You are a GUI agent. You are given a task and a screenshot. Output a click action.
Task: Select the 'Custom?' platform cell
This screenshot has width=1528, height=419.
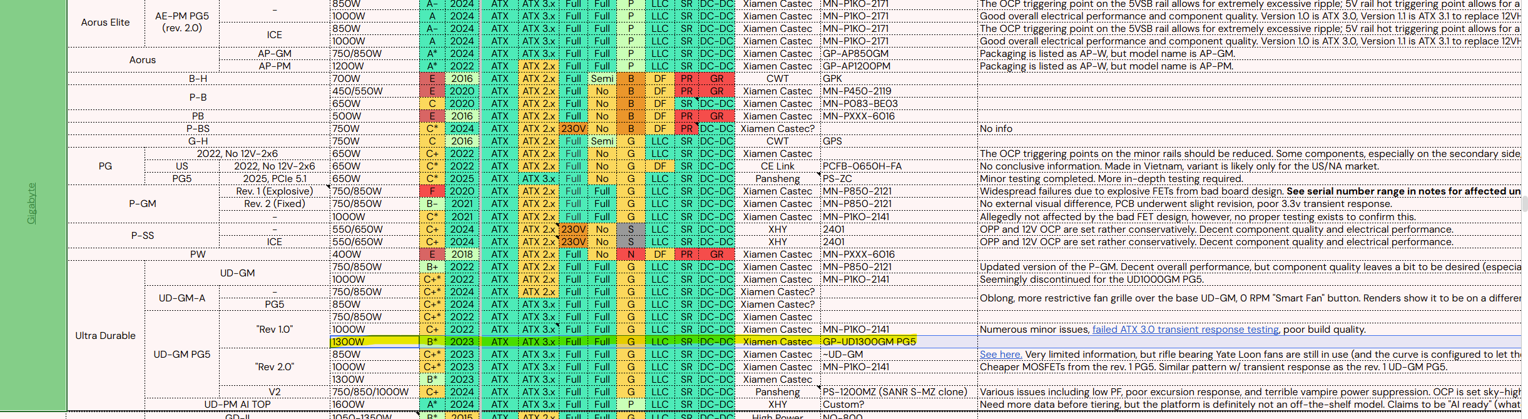coord(899,405)
